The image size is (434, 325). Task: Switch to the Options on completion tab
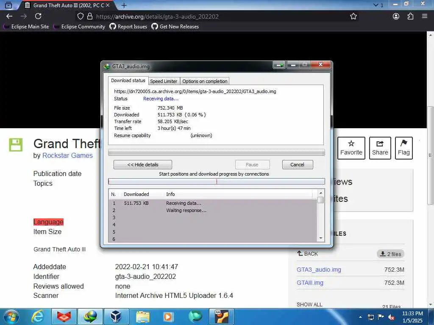[205, 81]
